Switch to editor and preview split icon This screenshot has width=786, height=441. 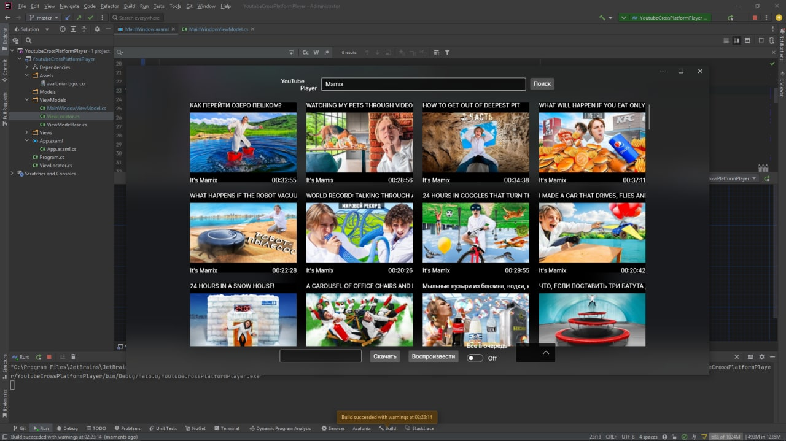(x=737, y=40)
